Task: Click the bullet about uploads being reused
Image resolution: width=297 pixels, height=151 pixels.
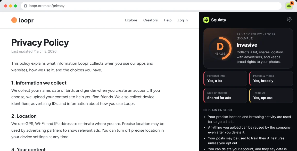Action: point(250,130)
